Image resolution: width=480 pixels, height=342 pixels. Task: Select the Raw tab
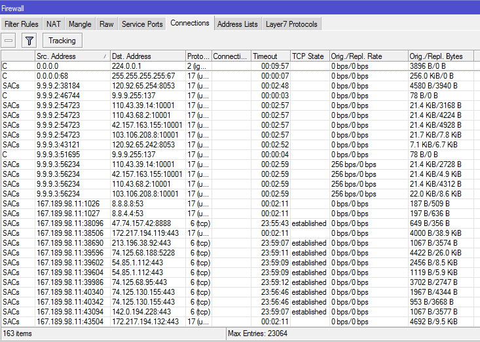click(107, 24)
